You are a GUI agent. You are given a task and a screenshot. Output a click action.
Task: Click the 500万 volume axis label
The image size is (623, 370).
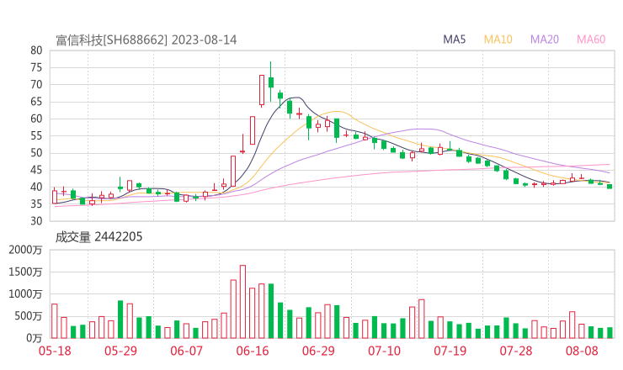click(x=29, y=316)
